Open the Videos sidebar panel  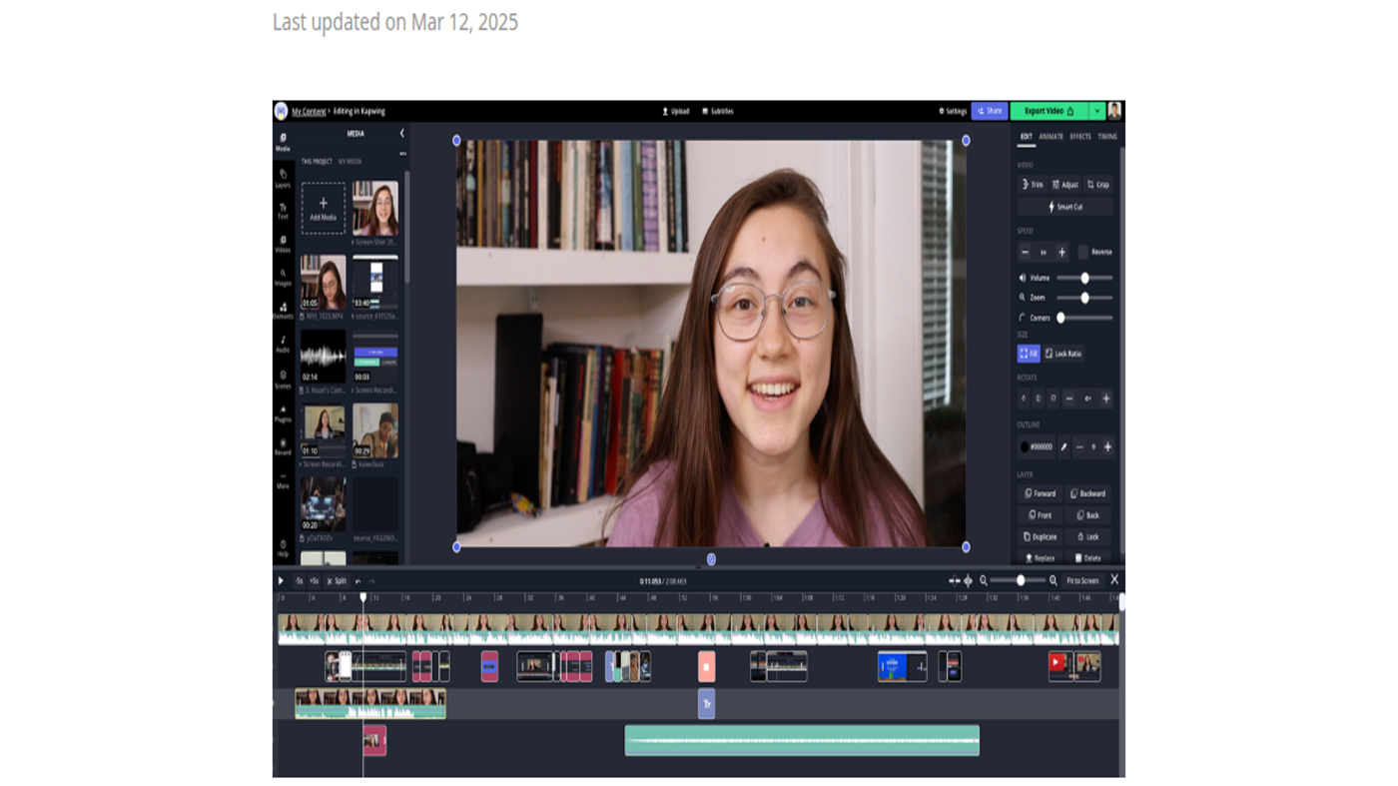pos(283,244)
